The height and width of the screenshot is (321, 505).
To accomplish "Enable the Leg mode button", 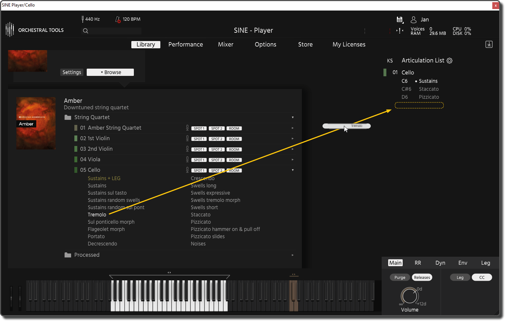I will 460,277.
